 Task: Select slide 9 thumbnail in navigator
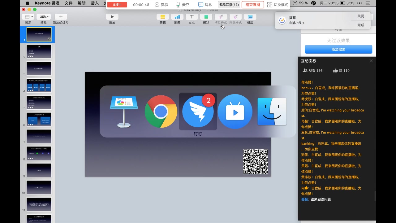(39, 171)
